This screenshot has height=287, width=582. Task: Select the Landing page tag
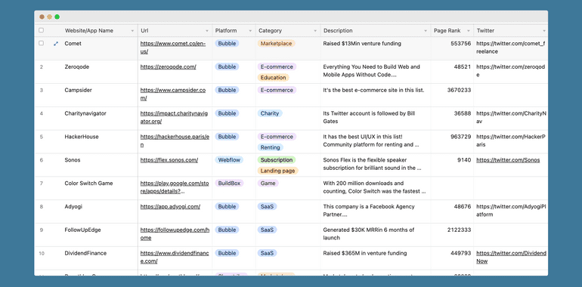point(277,171)
